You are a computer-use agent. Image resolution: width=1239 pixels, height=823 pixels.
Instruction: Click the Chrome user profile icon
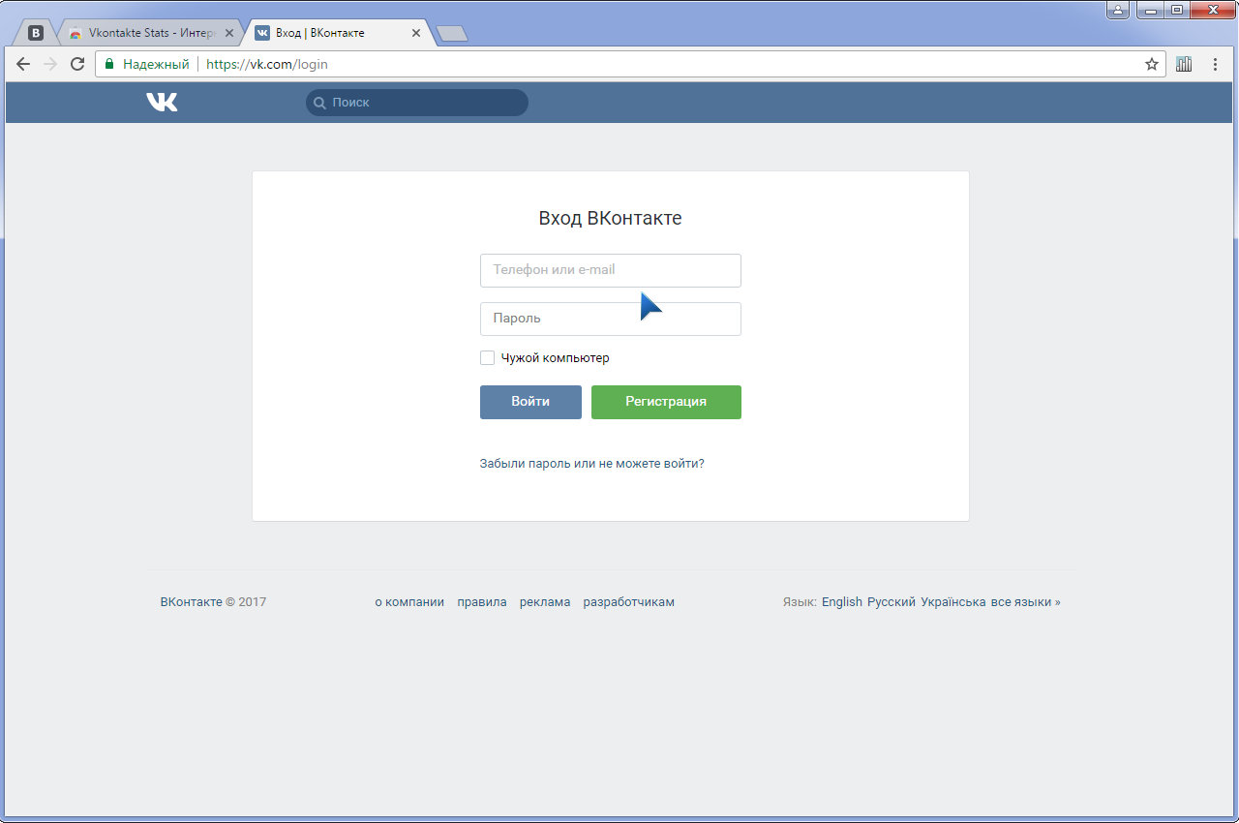point(1118,10)
